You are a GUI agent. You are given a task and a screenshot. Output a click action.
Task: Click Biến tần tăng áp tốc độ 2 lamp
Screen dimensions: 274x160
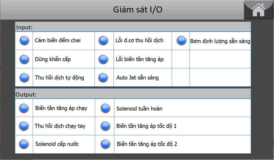105,144
